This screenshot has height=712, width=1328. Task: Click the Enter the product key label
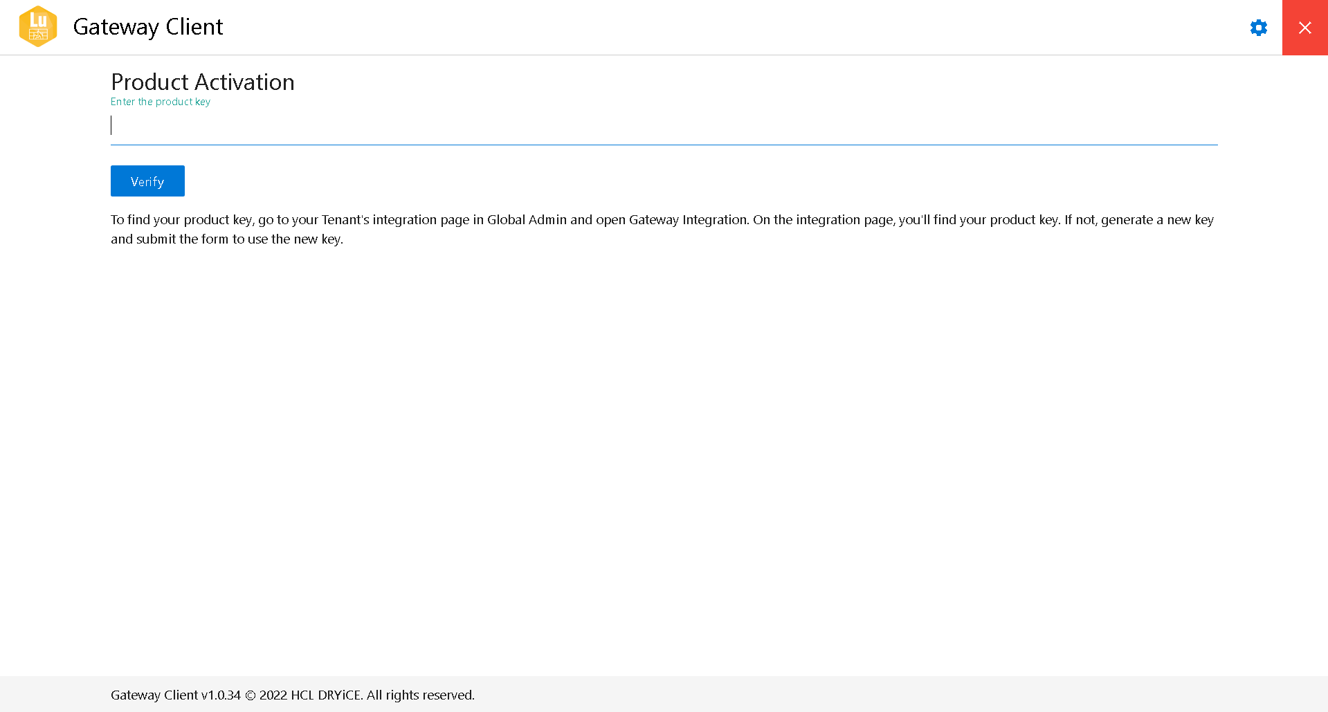160,101
